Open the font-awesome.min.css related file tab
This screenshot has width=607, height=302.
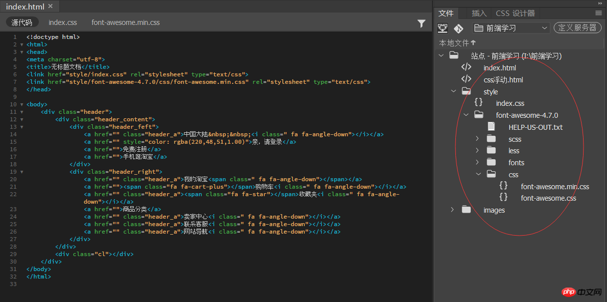pos(126,22)
